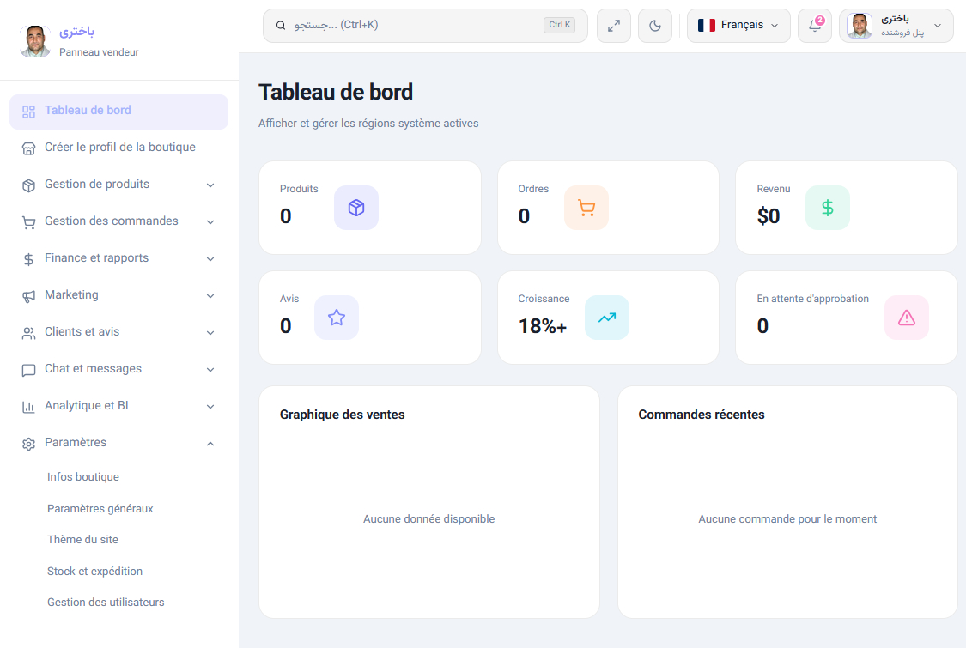Screen dimensions: 966x648
Task: Click the Gestion de produits label
Action: pos(97,185)
